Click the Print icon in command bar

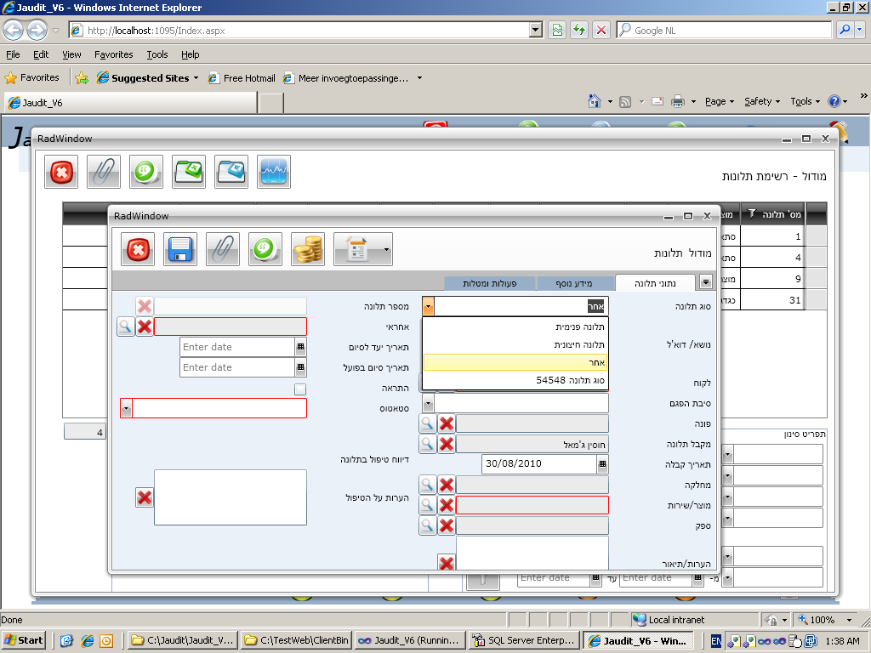[678, 101]
